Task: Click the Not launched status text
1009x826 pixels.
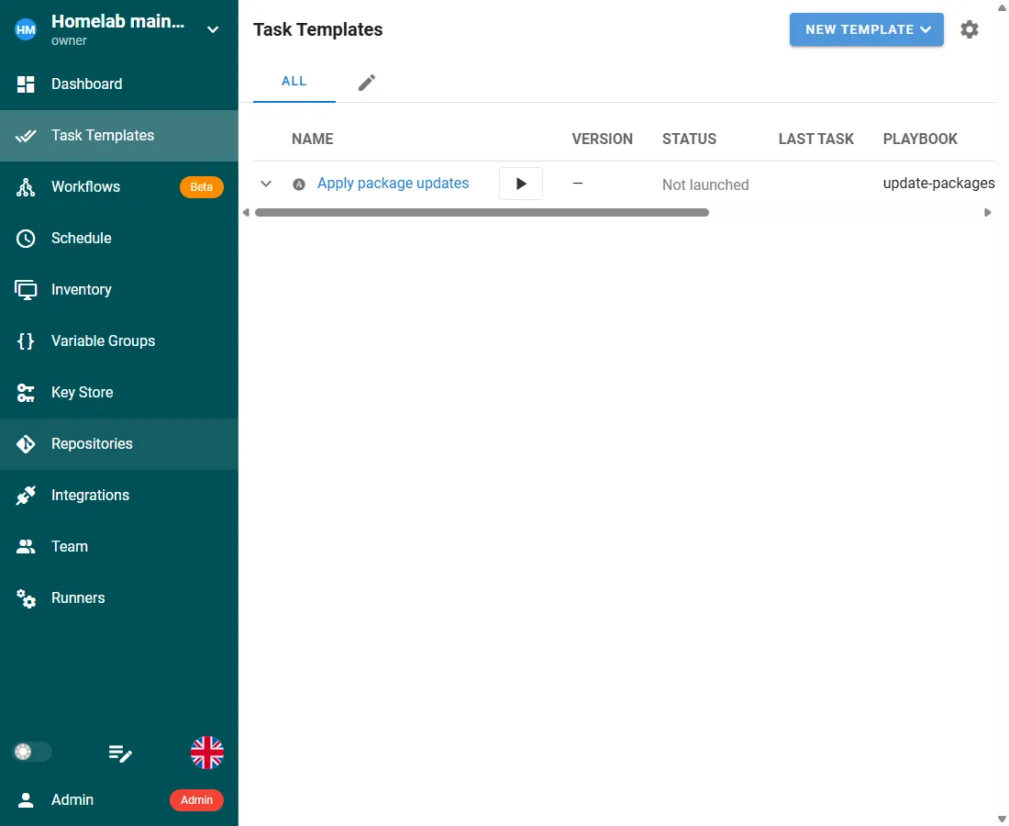Action: tap(705, 184)
